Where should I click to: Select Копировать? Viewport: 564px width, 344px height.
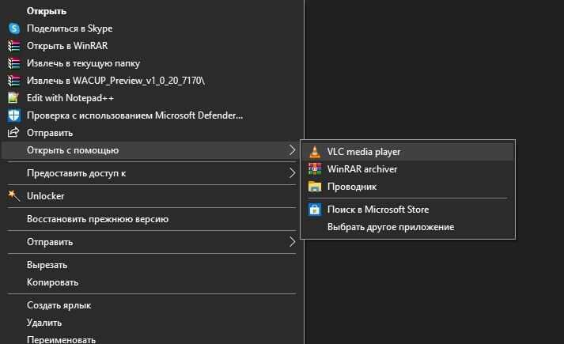(52, 282)
